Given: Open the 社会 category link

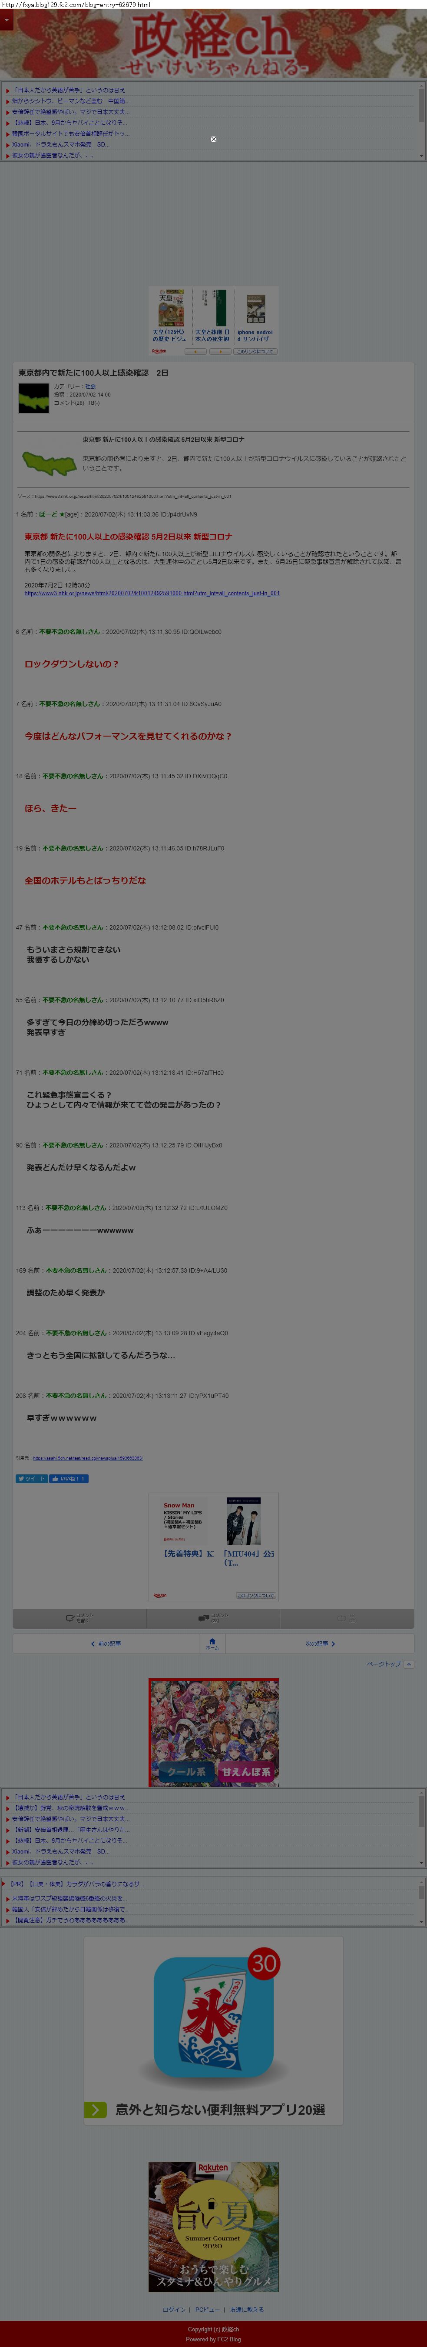Looking at the screenshot, I should (x=90, y=386).
